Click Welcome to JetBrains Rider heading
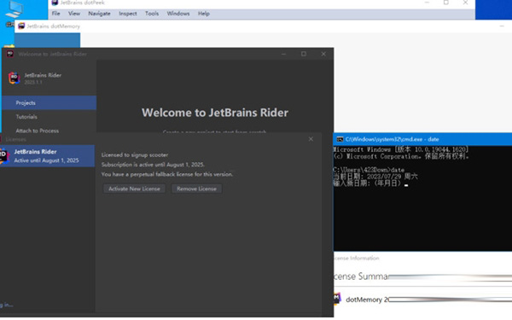This screenshot has width=512, height=320. (215, 113)
